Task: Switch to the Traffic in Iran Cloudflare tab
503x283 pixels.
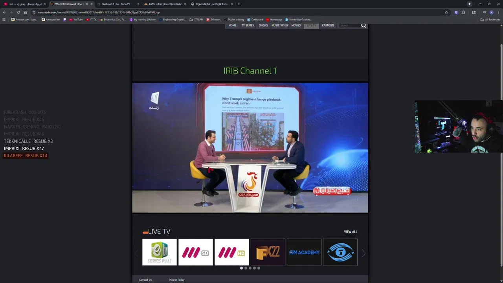Action: click(164, 4)
